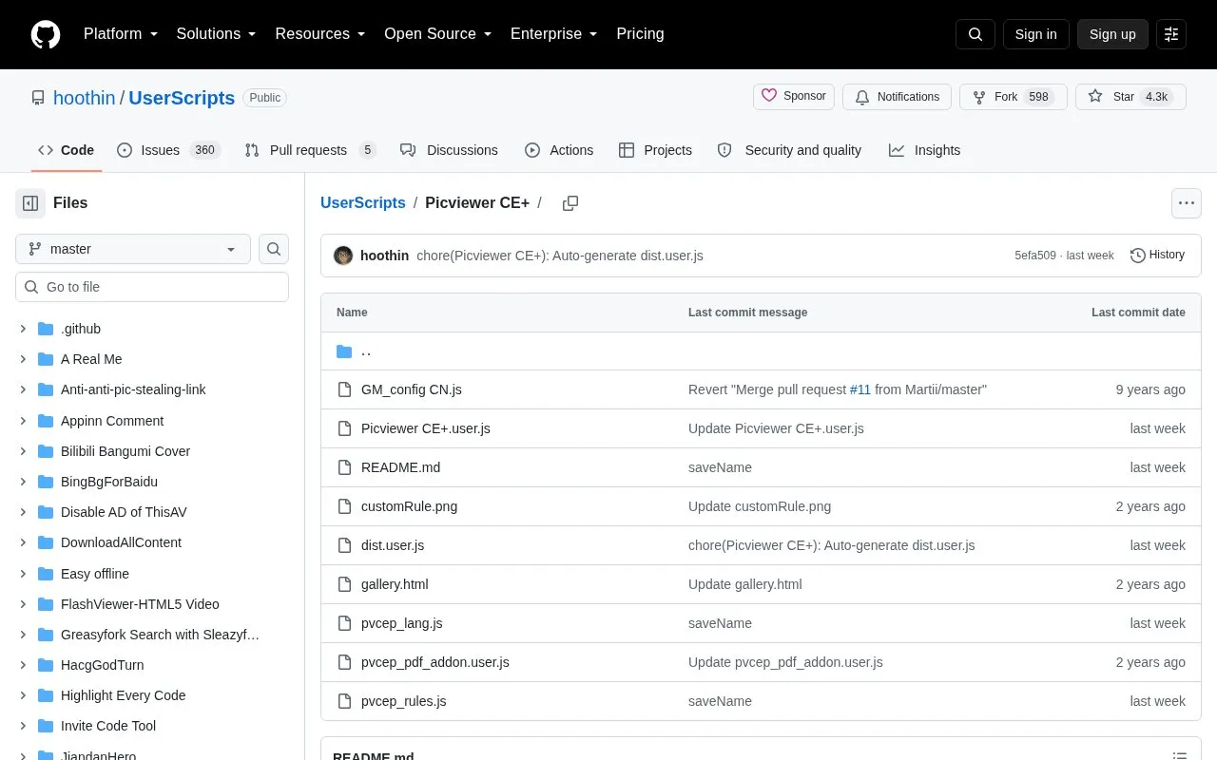The width and height of the screenshot is (1217, 760).
Task: Expand the Platform menu
Action: click(x=121, y=34)
